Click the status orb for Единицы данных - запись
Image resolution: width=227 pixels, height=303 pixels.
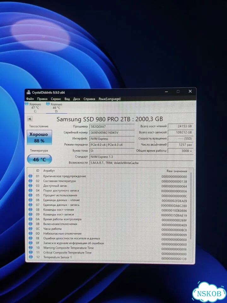click(x=30, y=205)
